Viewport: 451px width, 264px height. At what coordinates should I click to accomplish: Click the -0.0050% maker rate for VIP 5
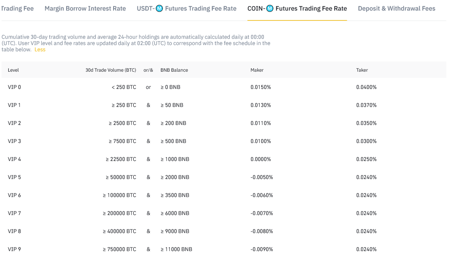click(262, 177)
